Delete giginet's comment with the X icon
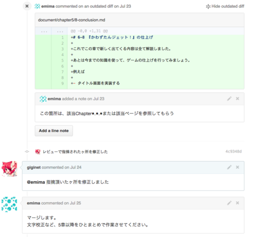 [x=238, y=167]
